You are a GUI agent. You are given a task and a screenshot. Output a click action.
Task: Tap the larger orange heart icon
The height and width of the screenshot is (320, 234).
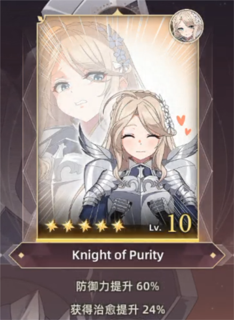click(181, 119)
